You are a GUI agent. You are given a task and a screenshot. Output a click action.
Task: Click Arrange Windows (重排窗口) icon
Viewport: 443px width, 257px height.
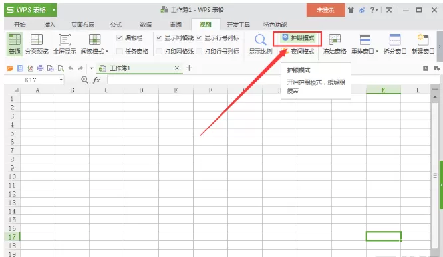click(x=365, y=40)
